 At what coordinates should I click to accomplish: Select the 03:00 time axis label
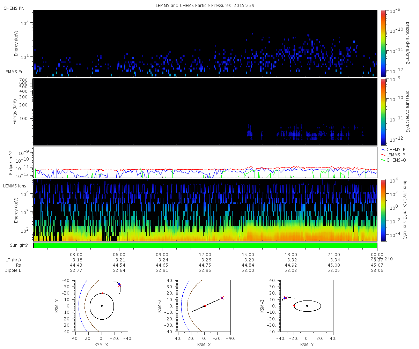tap(76, 254)
